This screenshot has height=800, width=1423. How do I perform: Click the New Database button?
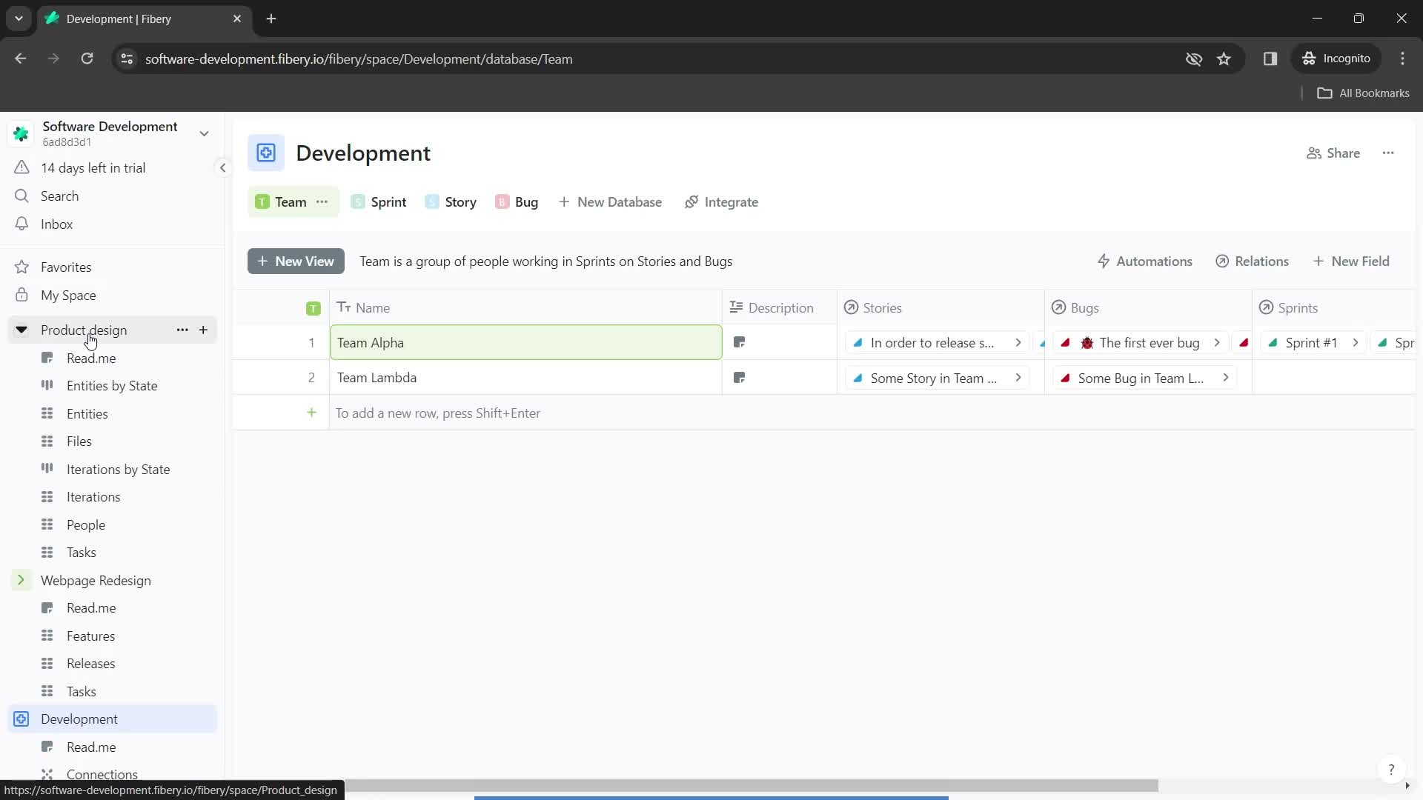(611, 202)
